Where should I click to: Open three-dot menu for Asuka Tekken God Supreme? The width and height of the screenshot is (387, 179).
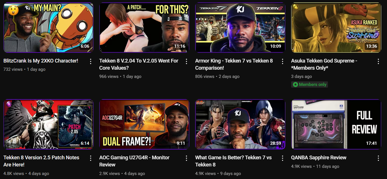[x=378, y=61]
